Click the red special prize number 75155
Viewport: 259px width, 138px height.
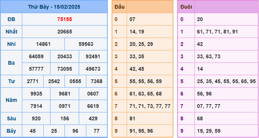(x=64, y=19)
